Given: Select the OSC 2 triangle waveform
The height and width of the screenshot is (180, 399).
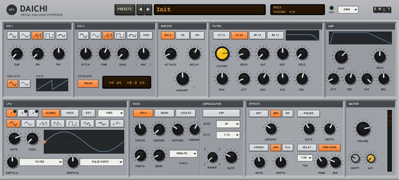Looking at the screenshot, I should pos(96,35).
